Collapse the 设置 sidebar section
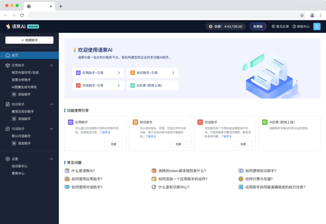Screen dimensions: 326x224 (x=51, y=159)
